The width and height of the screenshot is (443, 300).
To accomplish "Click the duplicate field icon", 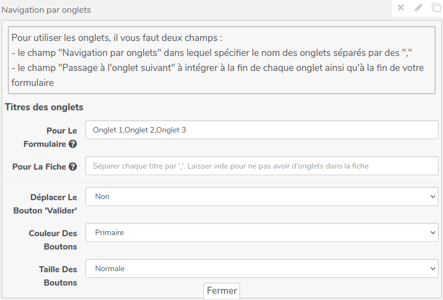I will coord(436,8).
